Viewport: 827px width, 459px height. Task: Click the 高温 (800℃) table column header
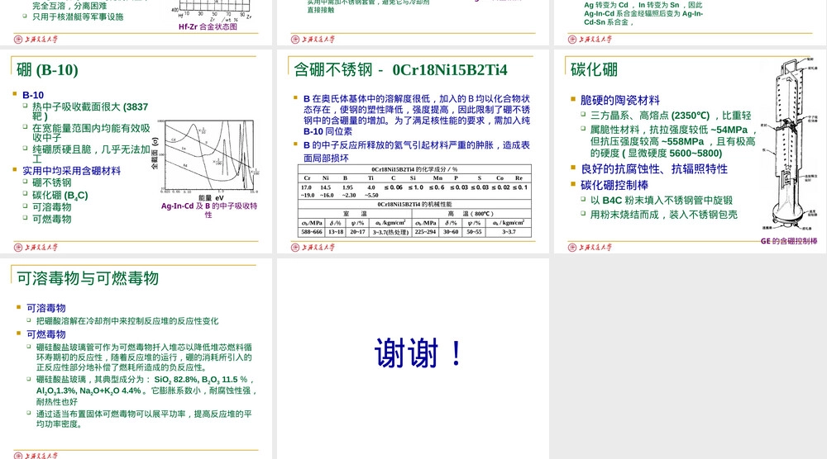pyautogui.click(x=471, y=214)
